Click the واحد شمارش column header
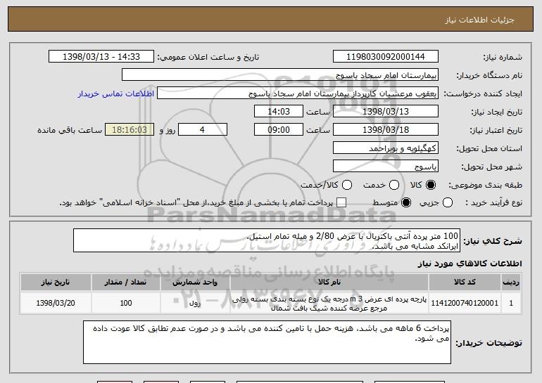Viewport: 542px width, 383px height. (195, 283)
